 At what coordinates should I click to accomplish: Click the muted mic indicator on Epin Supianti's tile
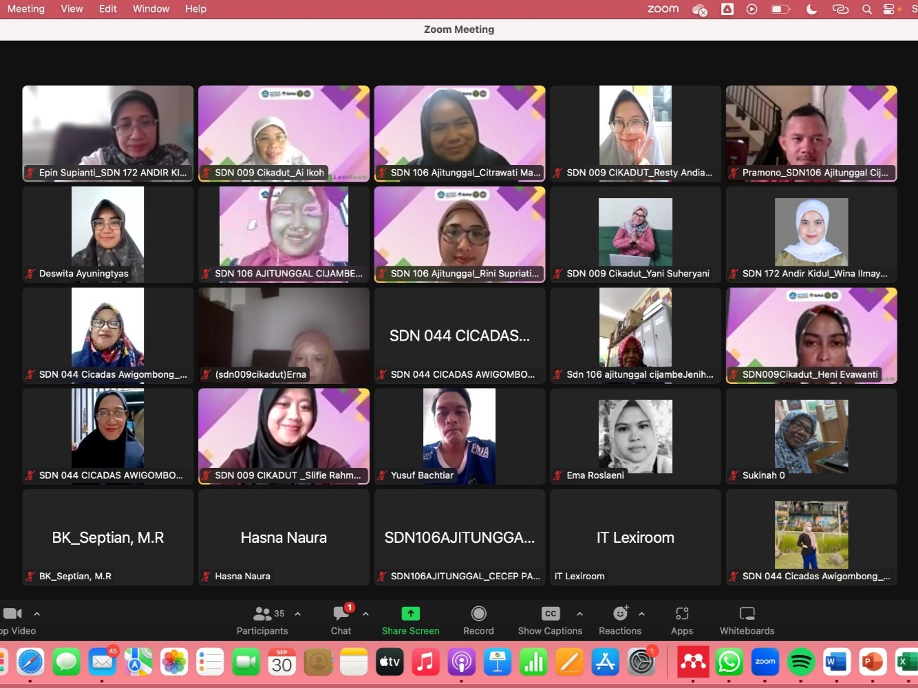30,173
